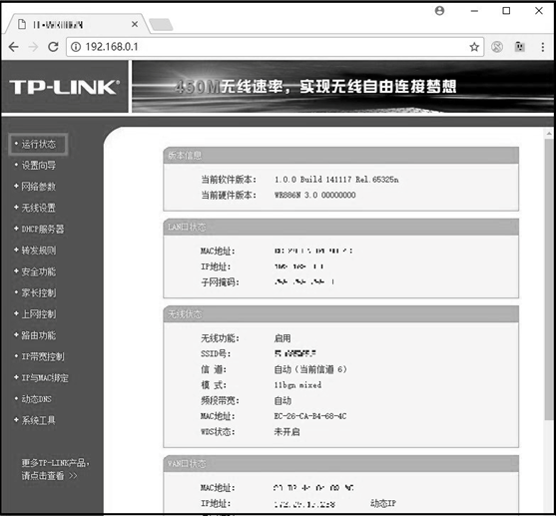Close the TL-WR886N browser tab
The image size is (556, 516).
[135, 24]
